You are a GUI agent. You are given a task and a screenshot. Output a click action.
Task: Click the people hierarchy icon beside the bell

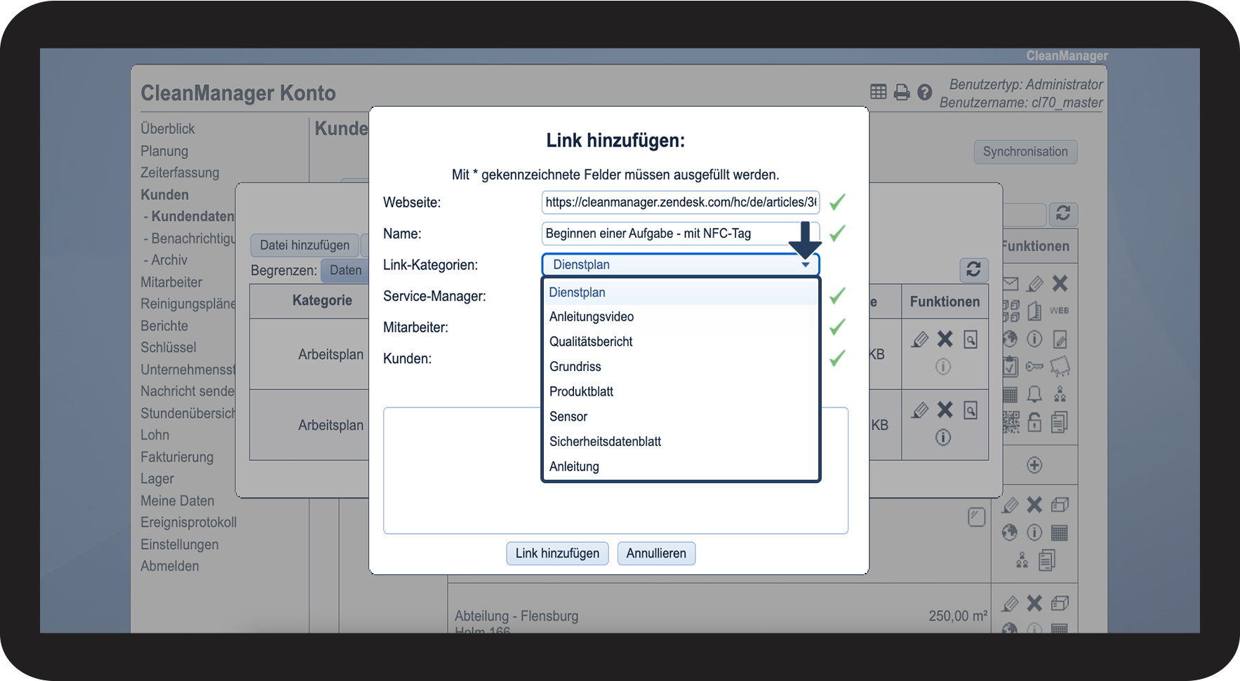click(x=1060, y=394)
